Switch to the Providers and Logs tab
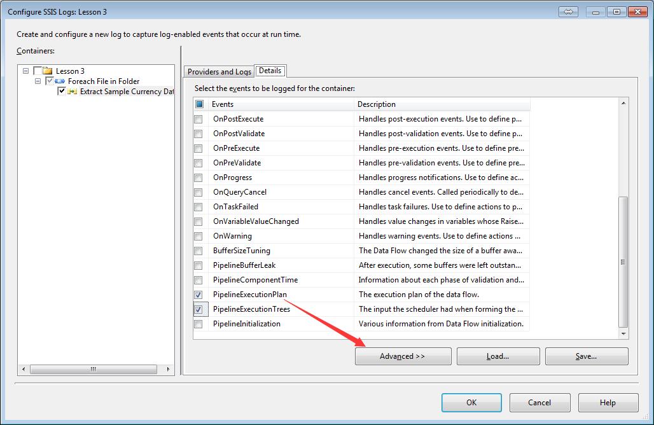Screen dimensions: 654x425 click(219, 72)
